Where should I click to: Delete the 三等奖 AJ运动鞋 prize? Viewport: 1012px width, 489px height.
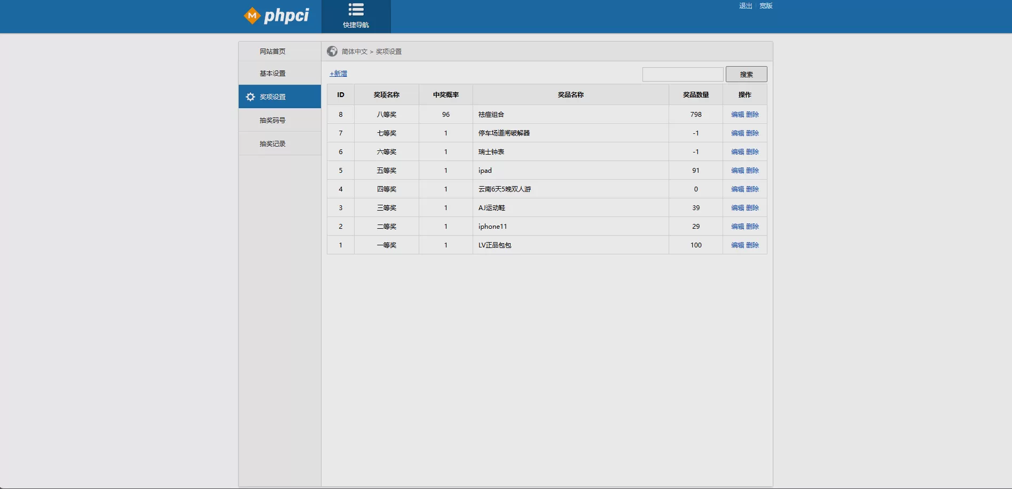(x=752, y=208)
